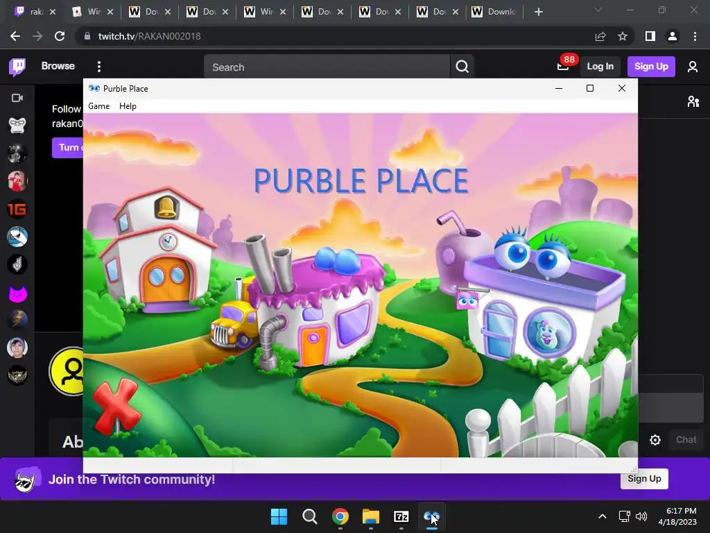Open blue bird avatar channel in sidebar
The width and height of the screenshot is (710, 533).
coord(17,237)
